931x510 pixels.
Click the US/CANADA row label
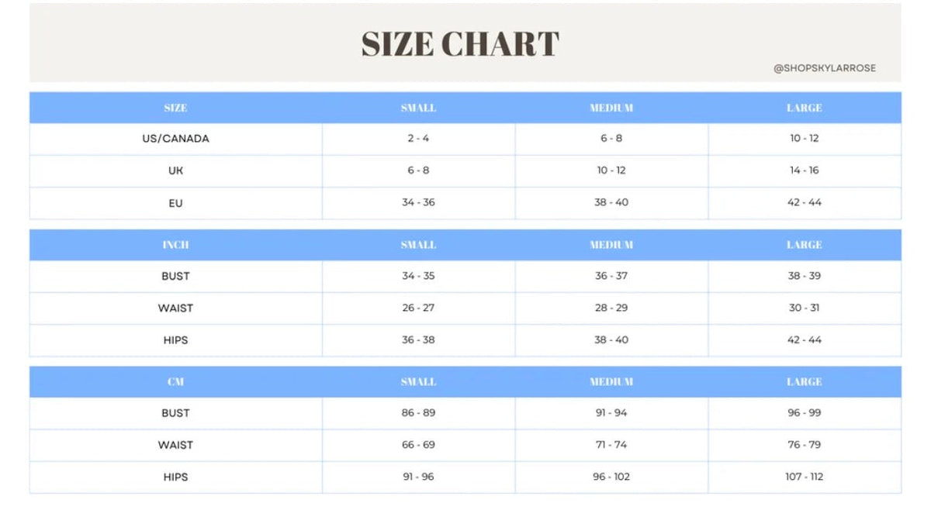tap(175, 139)
